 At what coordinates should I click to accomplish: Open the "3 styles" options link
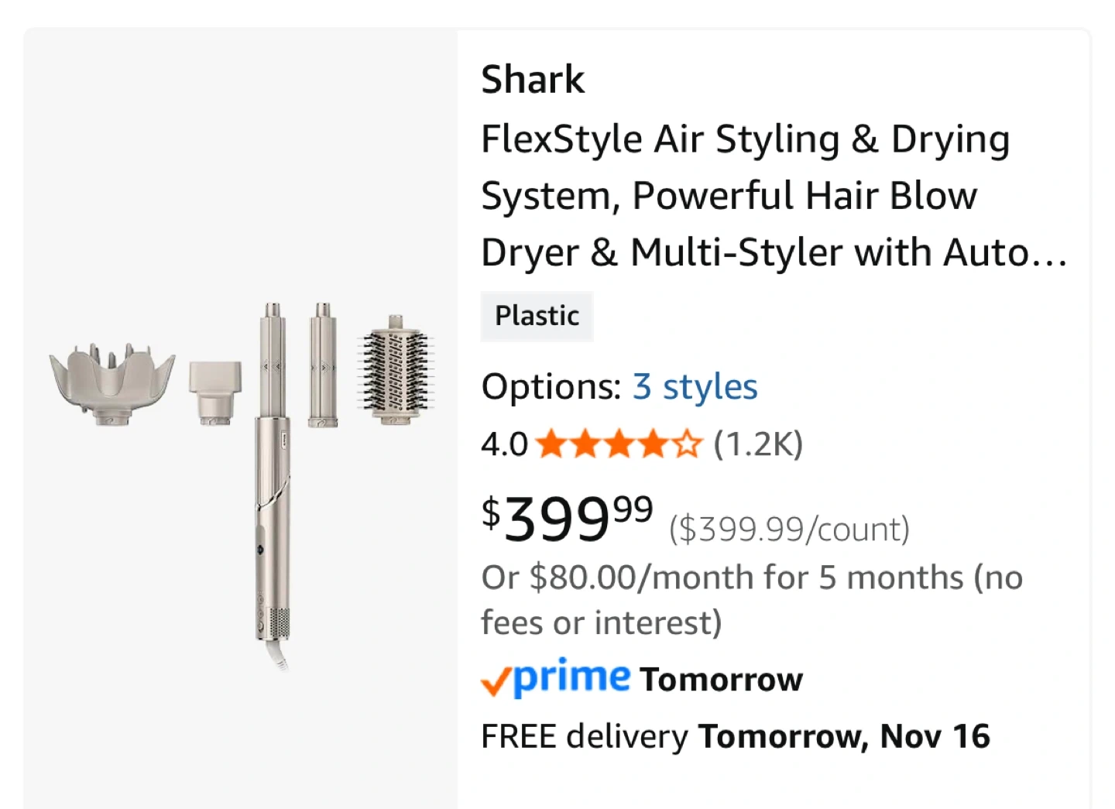tap(695, 386)
